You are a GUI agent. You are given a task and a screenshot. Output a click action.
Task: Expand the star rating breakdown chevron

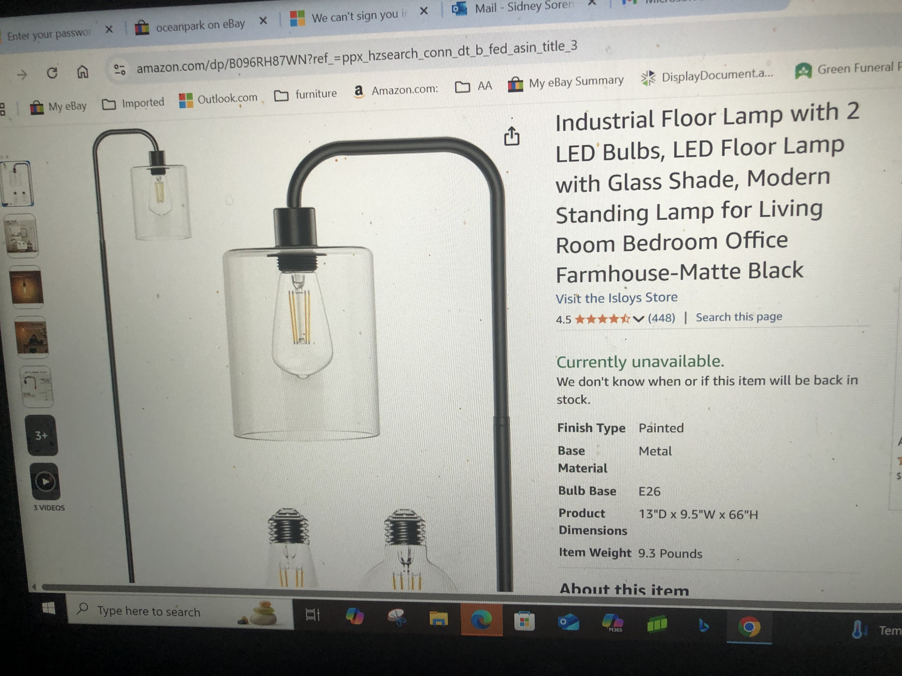point(638,319)
